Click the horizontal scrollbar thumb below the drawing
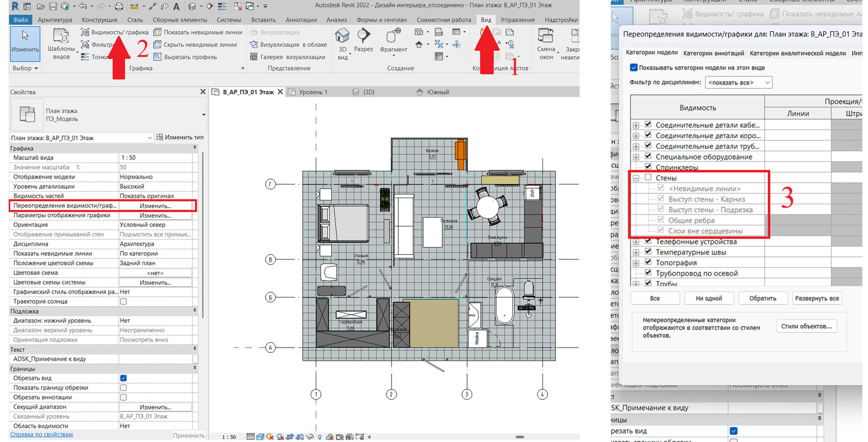The height and width of the screenshot is (442, 868). click(520, 437)
